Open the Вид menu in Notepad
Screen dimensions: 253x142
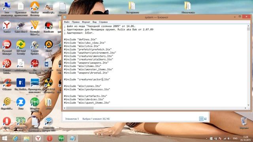tap(94, 22)
